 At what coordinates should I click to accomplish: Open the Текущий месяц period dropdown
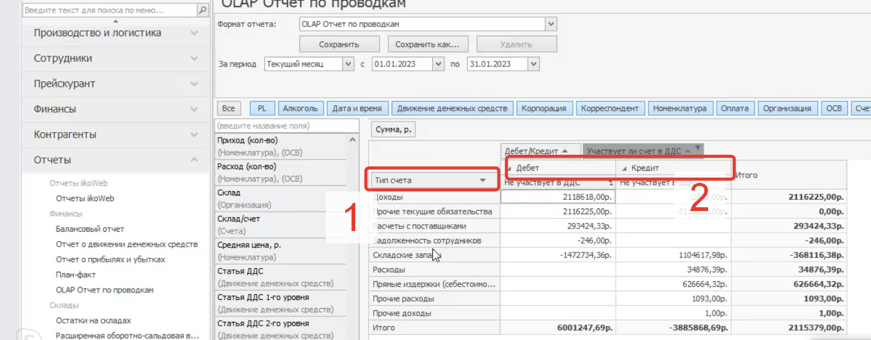[348, 64]
